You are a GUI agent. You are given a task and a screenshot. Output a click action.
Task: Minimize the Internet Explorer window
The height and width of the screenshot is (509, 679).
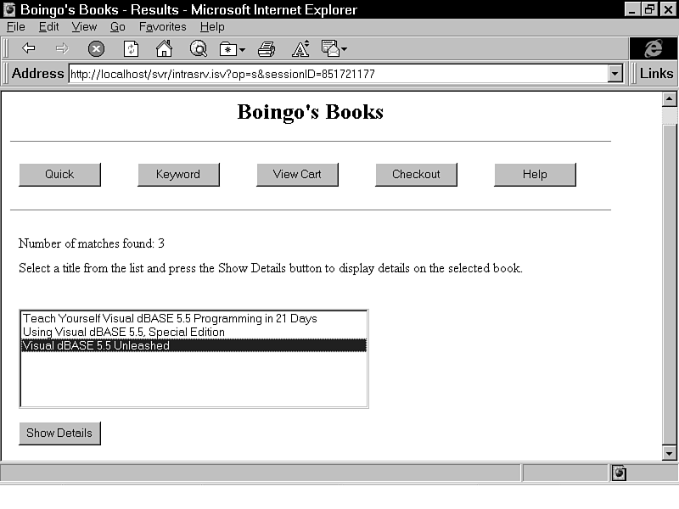point(632,9)
